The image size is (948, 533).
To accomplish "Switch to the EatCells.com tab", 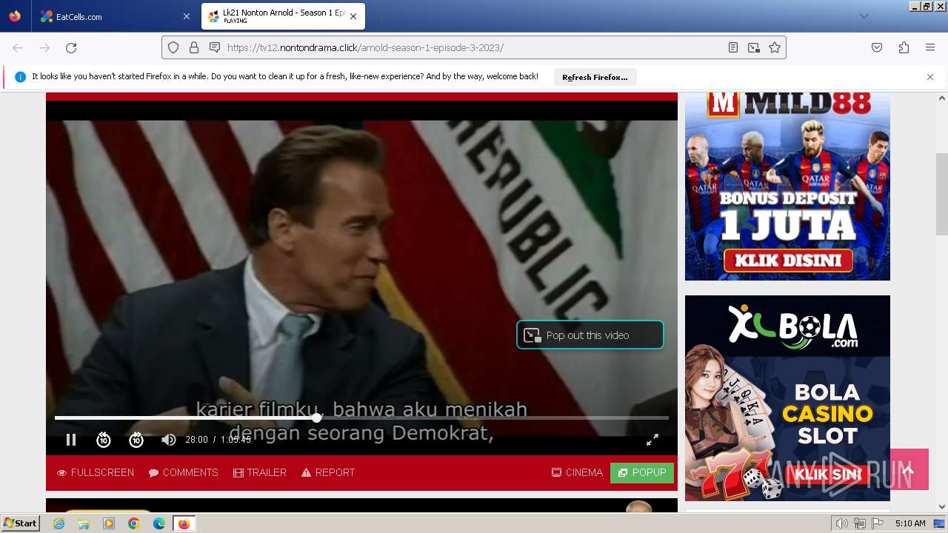I will pyautogui.click(x=116, y=16).
